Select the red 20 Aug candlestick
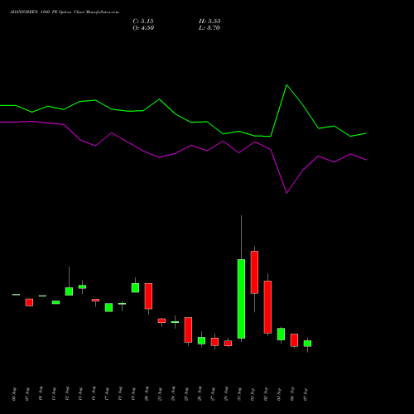 click(148, 296)
